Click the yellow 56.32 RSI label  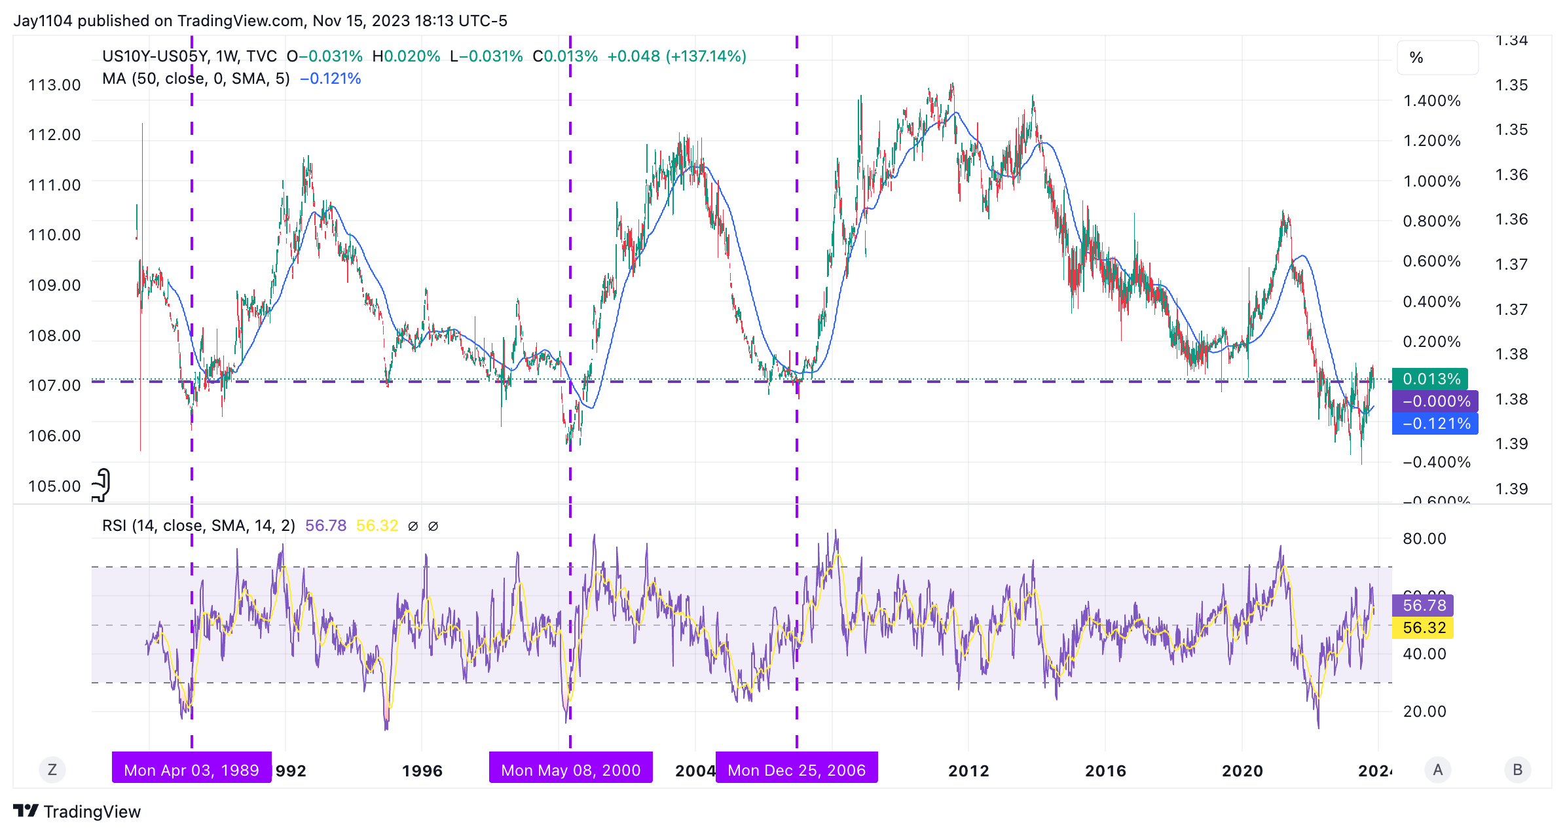point(1424,628)
